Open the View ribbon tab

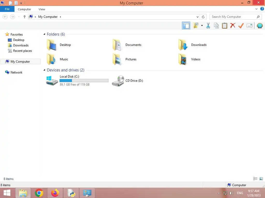42,9
